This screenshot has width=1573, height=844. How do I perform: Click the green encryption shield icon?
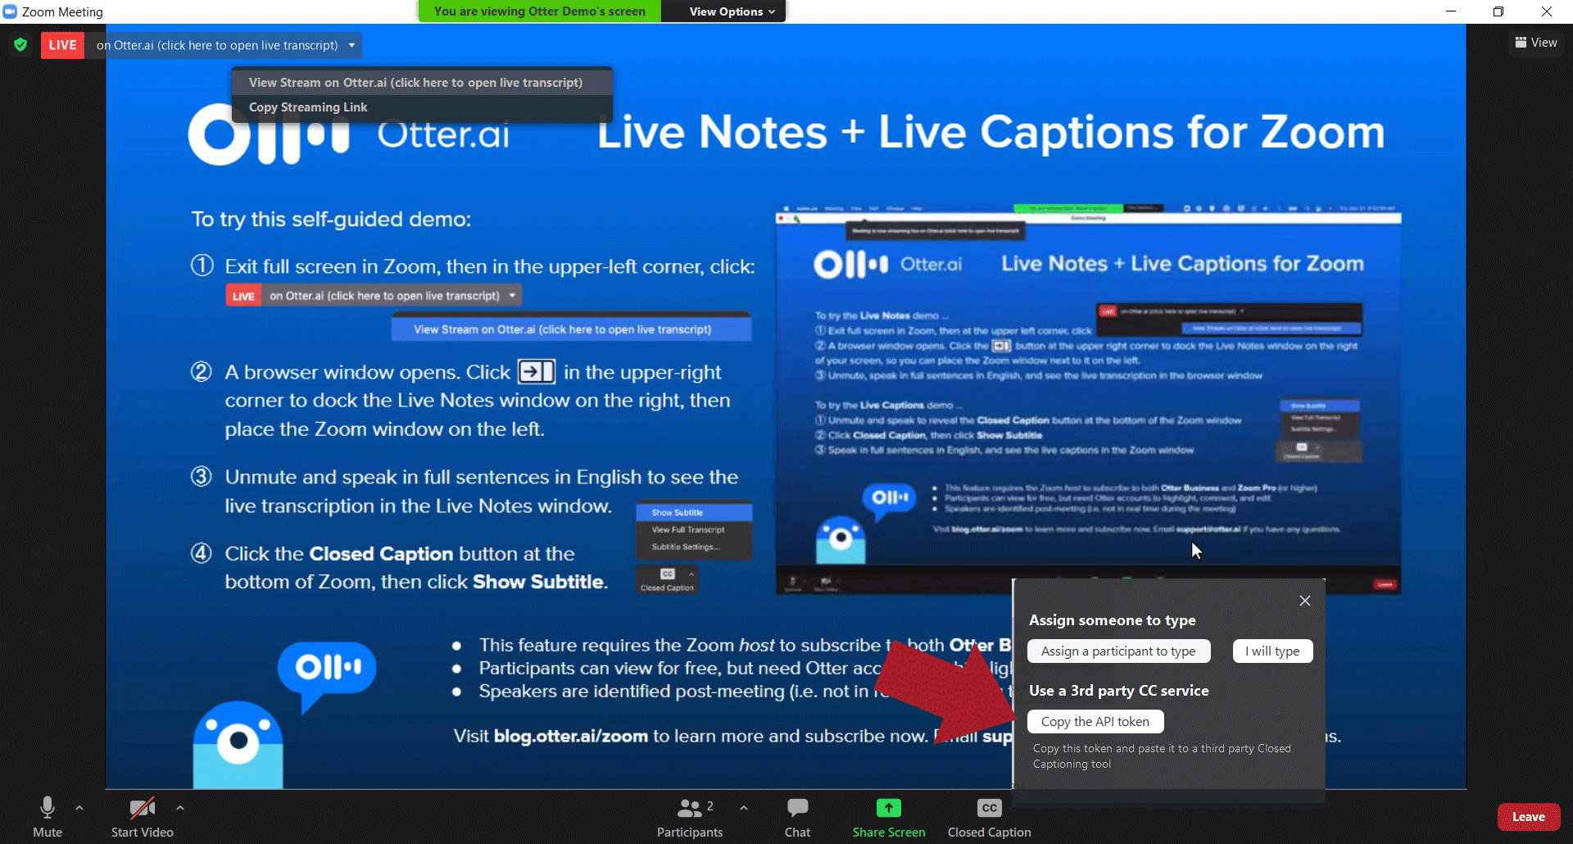point(20,45)
